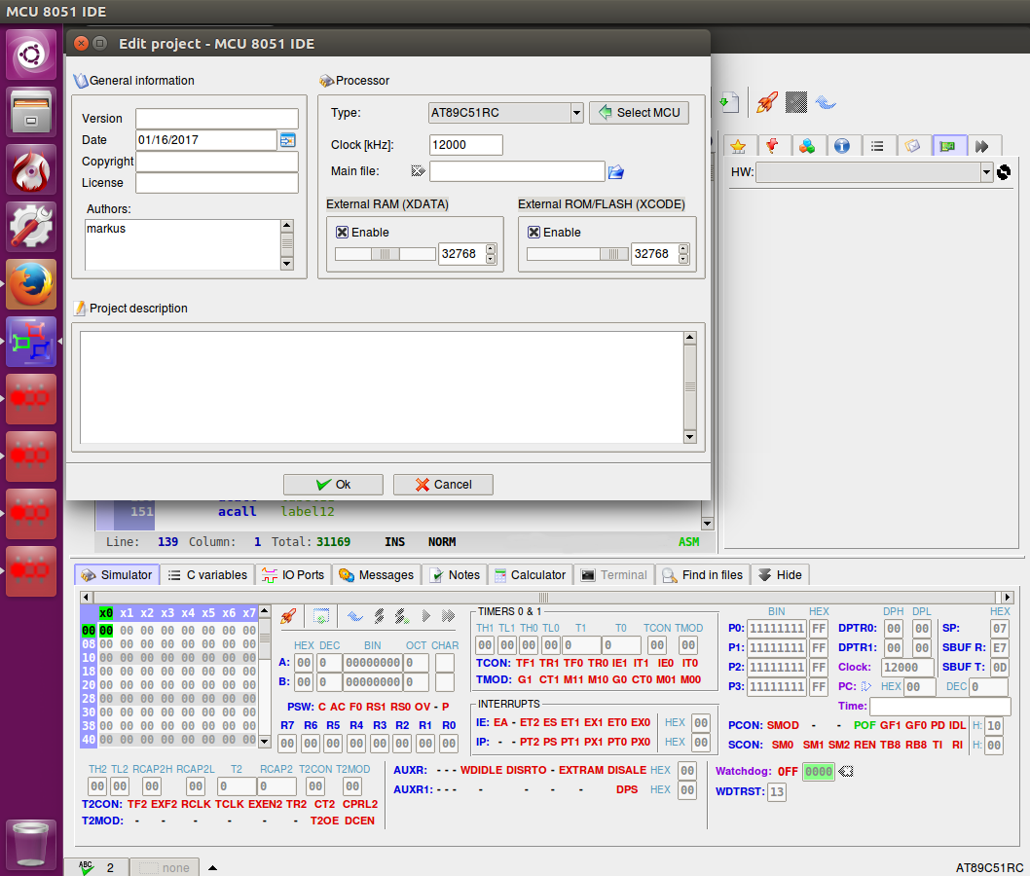Click the Clock kHz input field
Image resolution: width=1030 pixels, height=876 pixels.
click(466, 145)
